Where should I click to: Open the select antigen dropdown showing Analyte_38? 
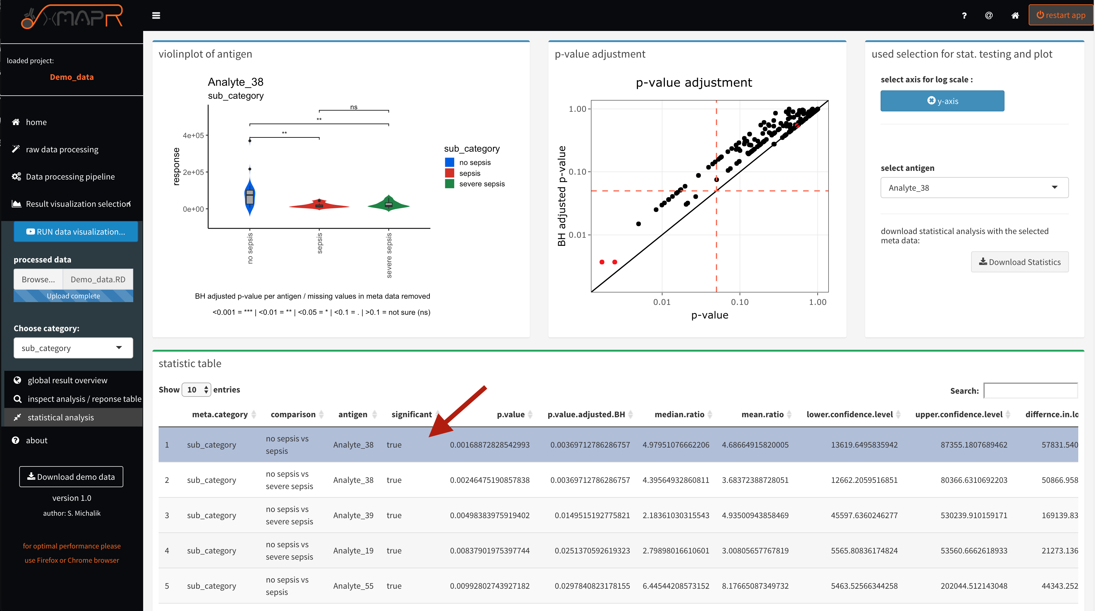click(x=974, y=187)
